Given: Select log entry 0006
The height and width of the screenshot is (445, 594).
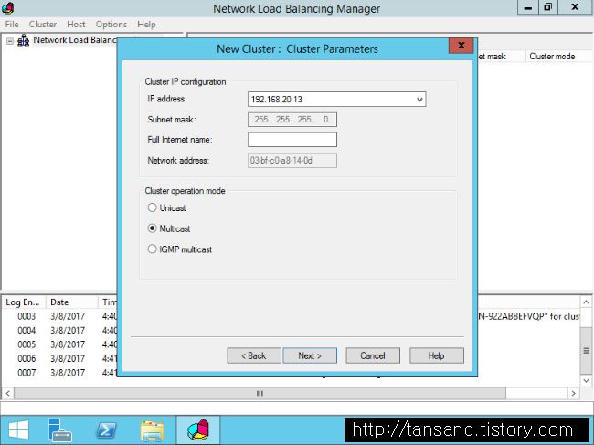Looking at the screenshot, I should (27, 358).
